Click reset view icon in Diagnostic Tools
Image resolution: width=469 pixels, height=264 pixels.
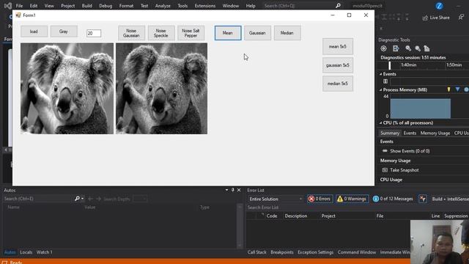[426, 48]
